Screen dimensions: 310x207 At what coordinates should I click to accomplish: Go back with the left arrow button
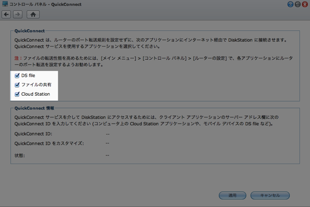pos(6,14)
